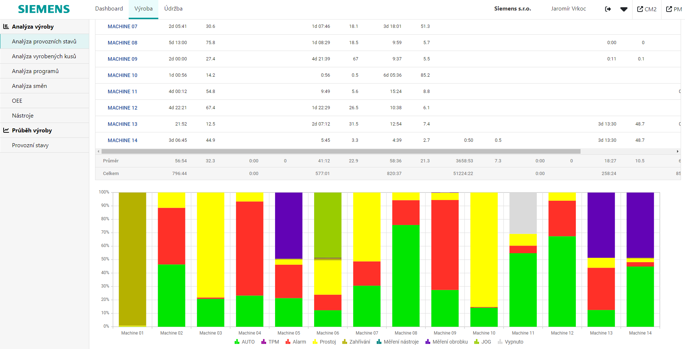The height and width of the screenshot is (349, 685).
Task: Open Analýza vyrobených kusů page
Action: [44, 56]
